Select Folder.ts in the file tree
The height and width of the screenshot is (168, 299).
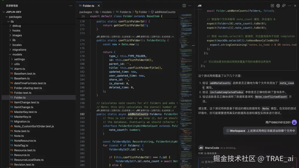coord(39,98)
